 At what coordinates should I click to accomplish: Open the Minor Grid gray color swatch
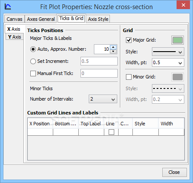177,77
